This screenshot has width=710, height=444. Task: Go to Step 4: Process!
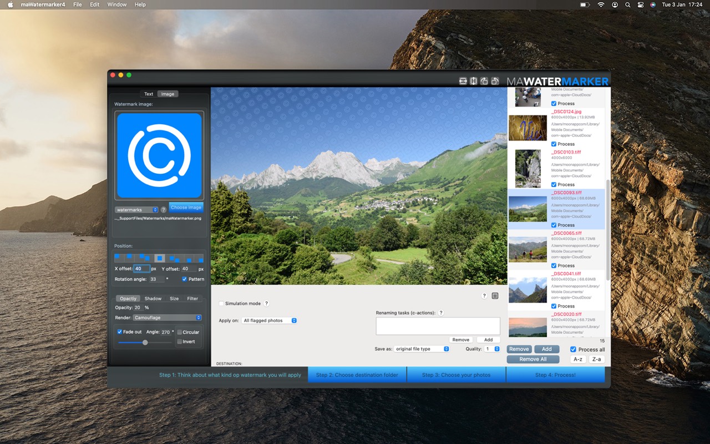click(555, 375)
